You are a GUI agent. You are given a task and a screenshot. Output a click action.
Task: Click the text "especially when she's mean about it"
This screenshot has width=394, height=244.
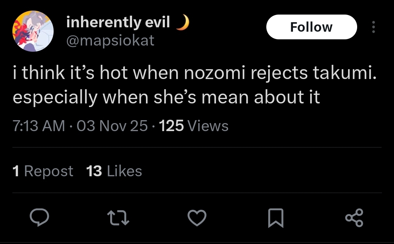166,97
